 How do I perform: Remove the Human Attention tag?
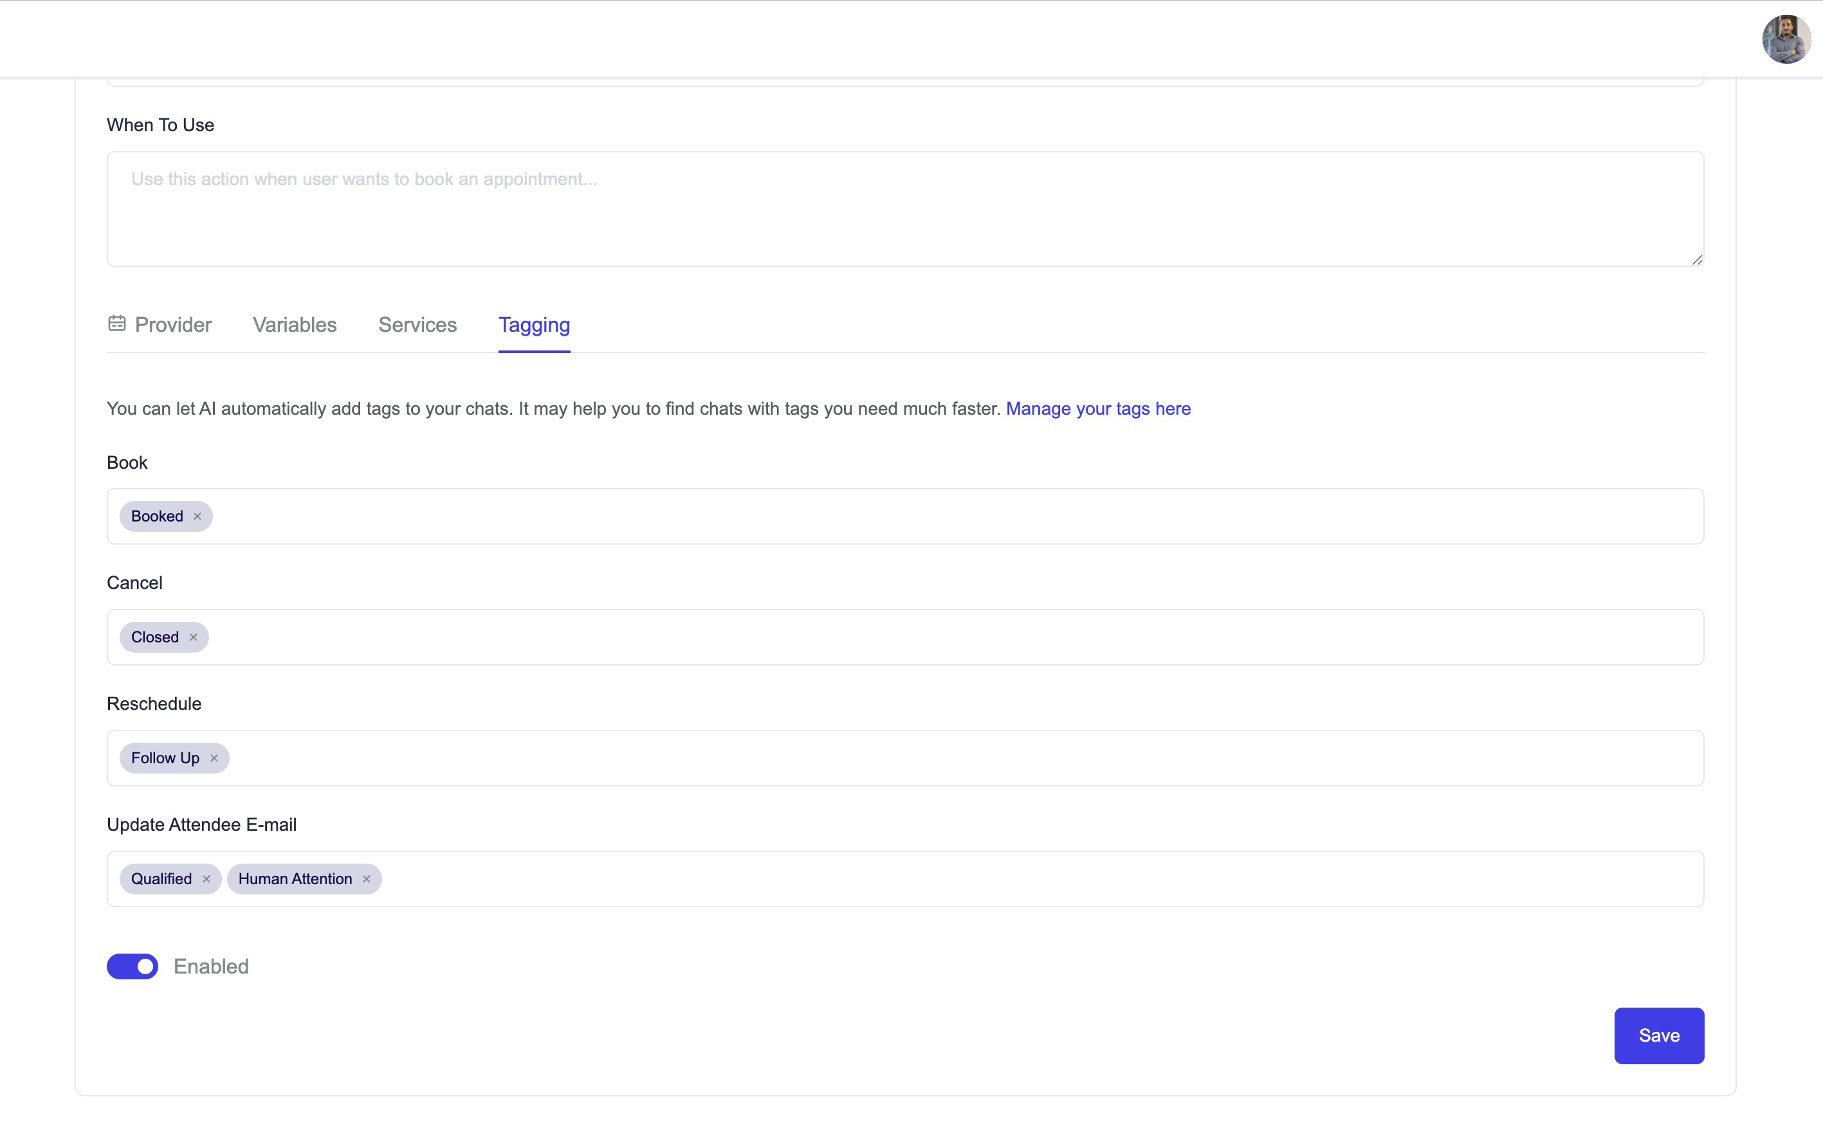point(367,879)
